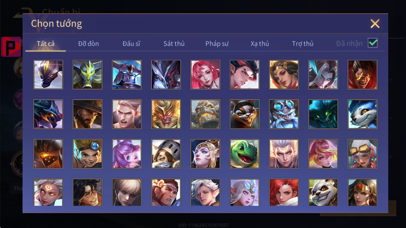The image size is (406, 228).
Task: Pick the green frog hero portrait
Action: tap(245, 154)
